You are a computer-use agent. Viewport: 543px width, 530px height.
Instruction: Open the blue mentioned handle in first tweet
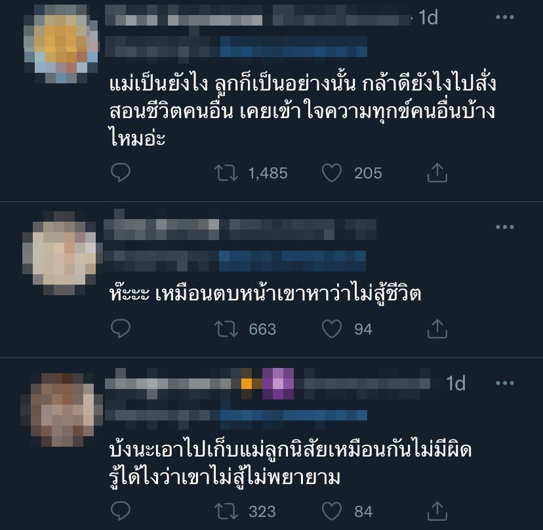tap(294, 47)
